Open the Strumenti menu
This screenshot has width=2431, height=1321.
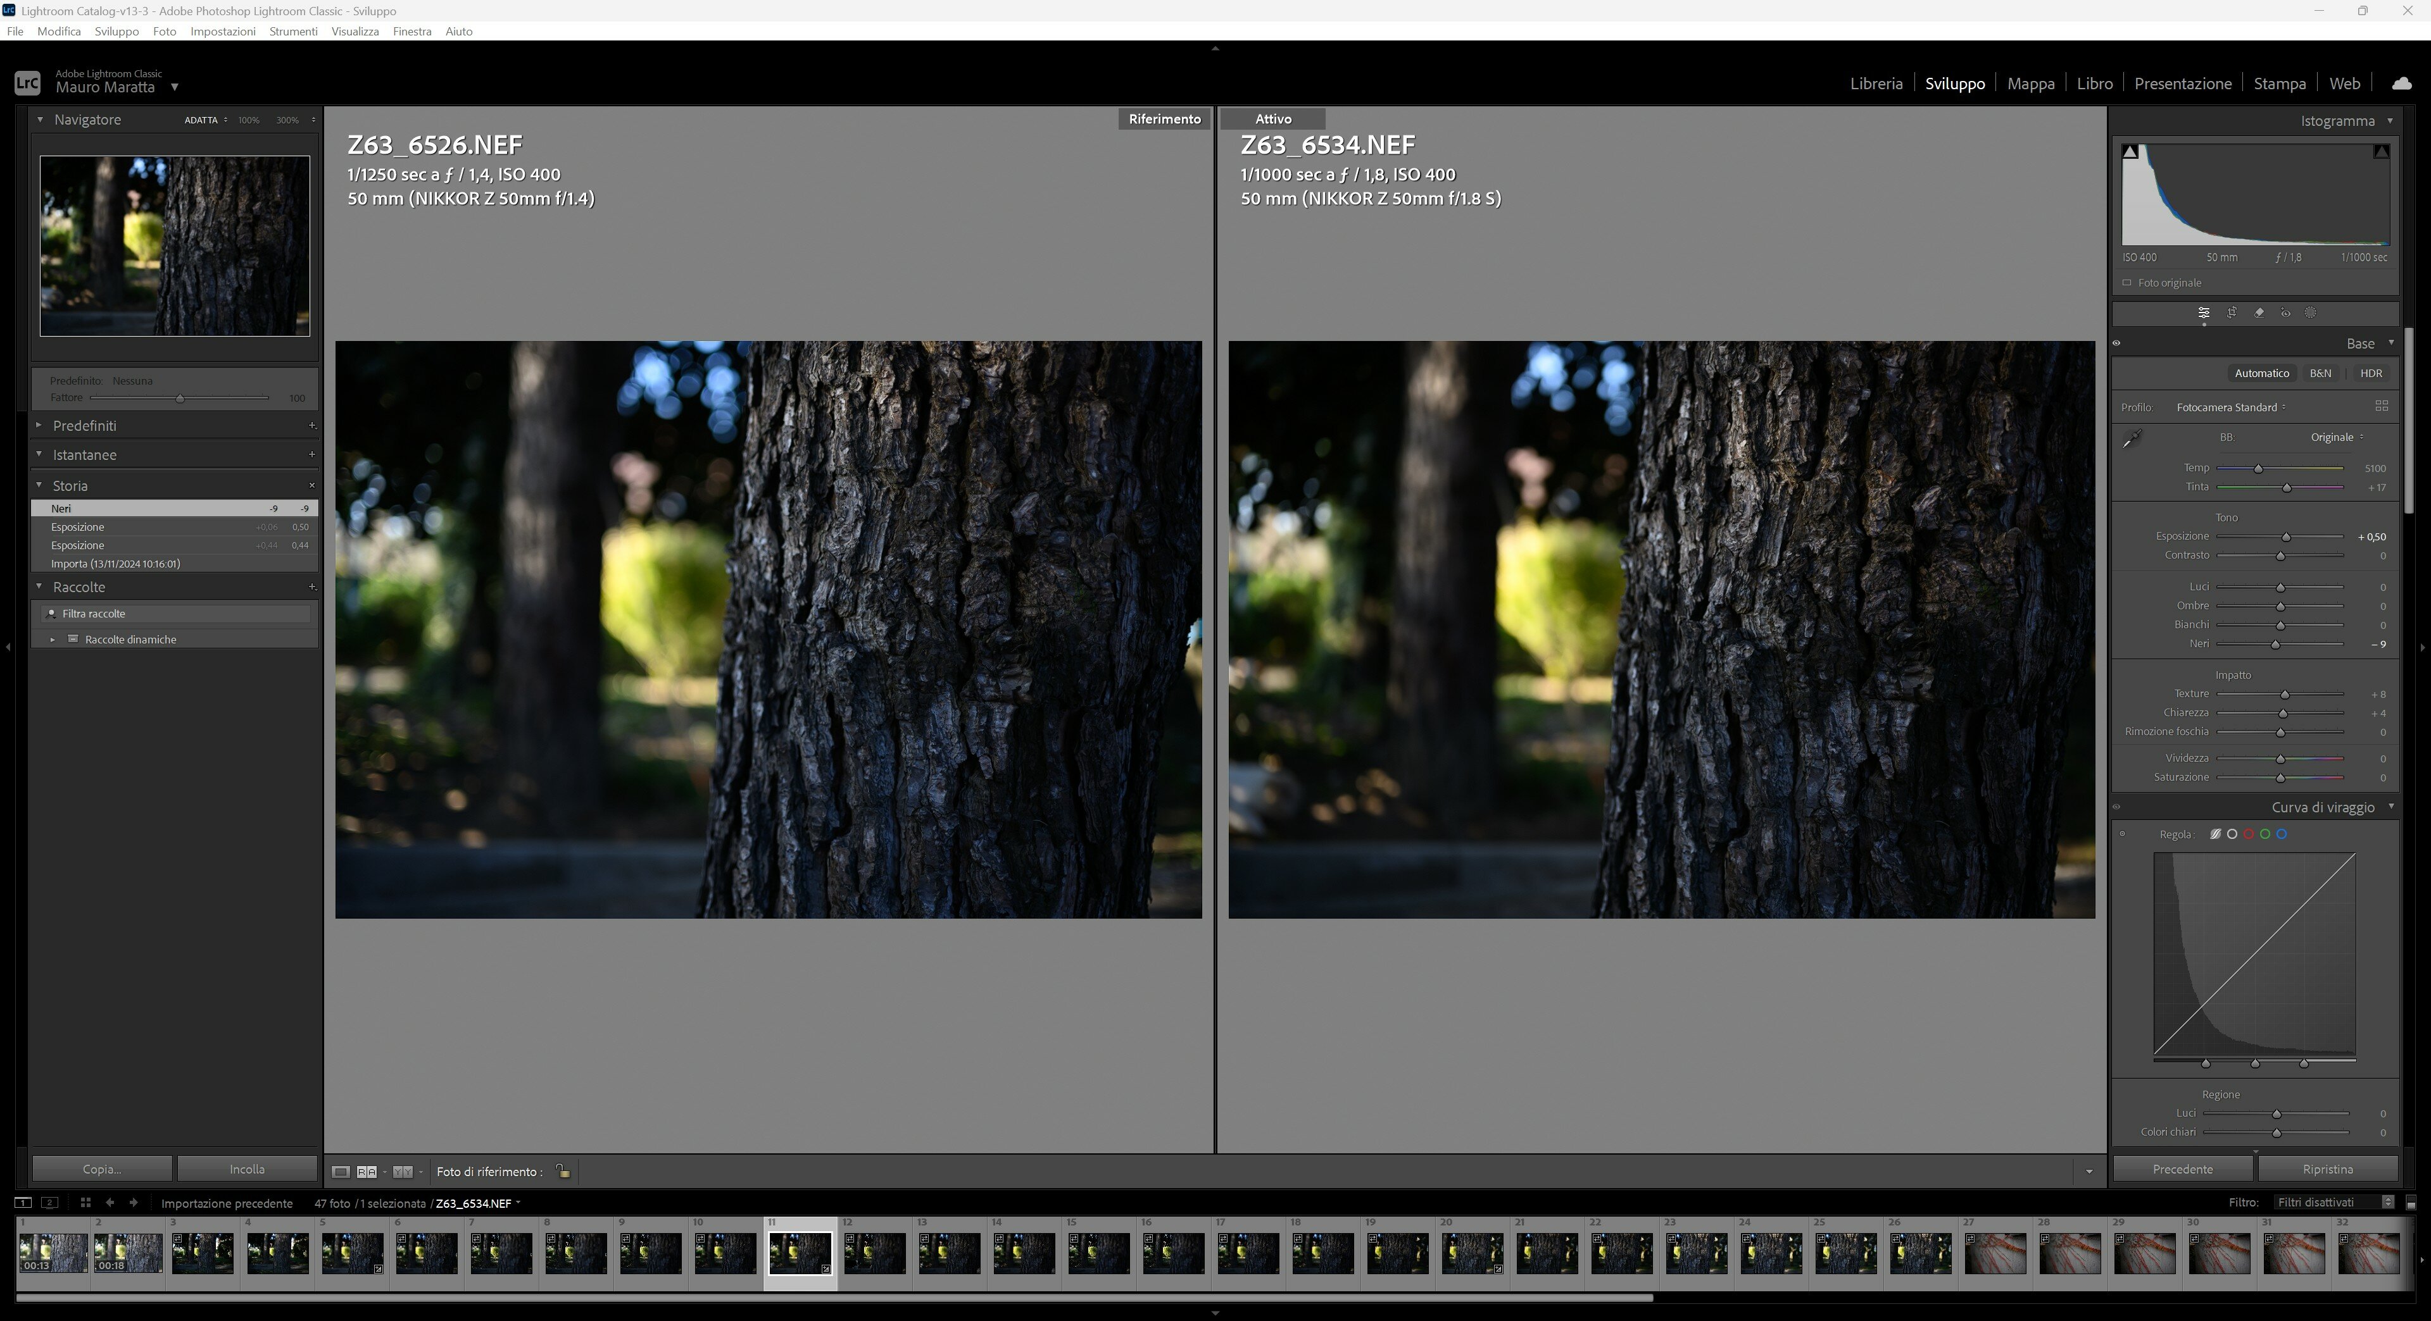(x=292, y=31)
